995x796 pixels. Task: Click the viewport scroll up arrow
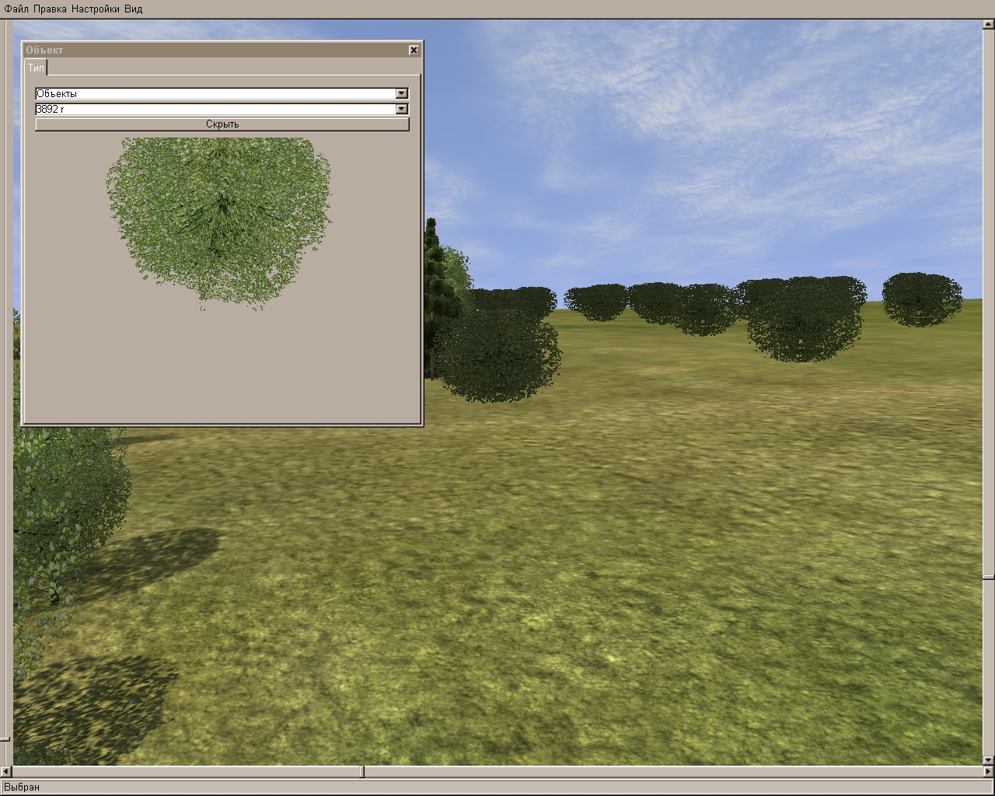[988, 26]
